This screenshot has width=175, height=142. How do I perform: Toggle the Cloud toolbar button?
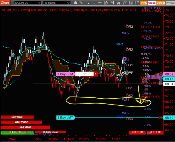152,3
